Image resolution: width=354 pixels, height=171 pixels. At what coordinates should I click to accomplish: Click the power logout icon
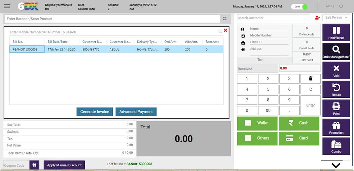tap(341, 6)
